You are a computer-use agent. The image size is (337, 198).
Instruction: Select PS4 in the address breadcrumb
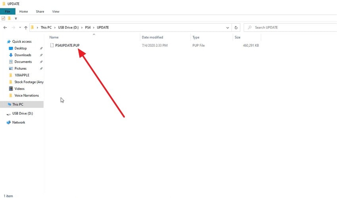coord(88,27)
